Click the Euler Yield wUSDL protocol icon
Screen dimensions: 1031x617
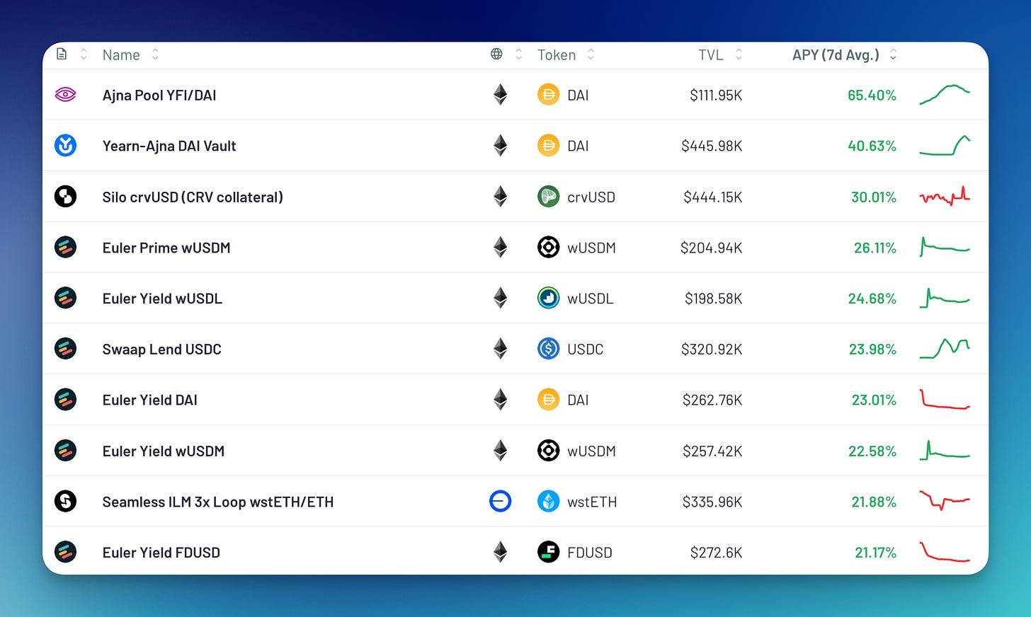65,298
